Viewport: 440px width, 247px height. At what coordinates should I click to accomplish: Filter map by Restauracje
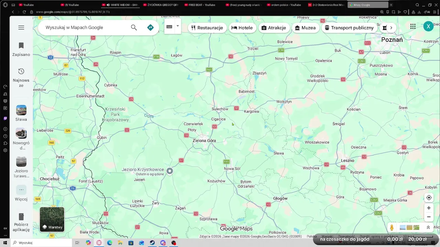tap(207, 28)
